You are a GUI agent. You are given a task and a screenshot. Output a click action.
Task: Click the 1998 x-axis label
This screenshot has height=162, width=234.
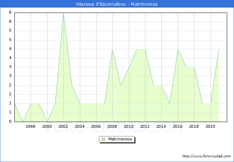coord(31,126)
